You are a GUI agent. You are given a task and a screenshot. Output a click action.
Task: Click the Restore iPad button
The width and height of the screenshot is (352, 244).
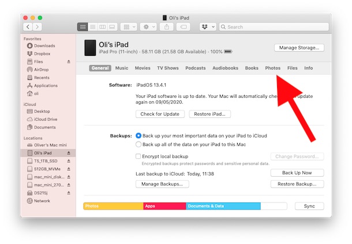209,114
